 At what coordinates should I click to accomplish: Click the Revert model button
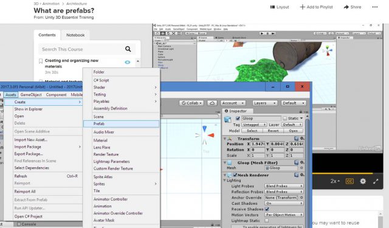[273, 131]
